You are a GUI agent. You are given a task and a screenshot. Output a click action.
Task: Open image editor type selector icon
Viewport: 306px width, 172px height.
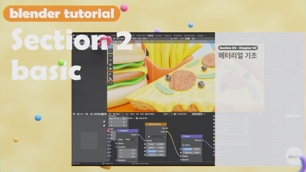(x=74, y=114)
